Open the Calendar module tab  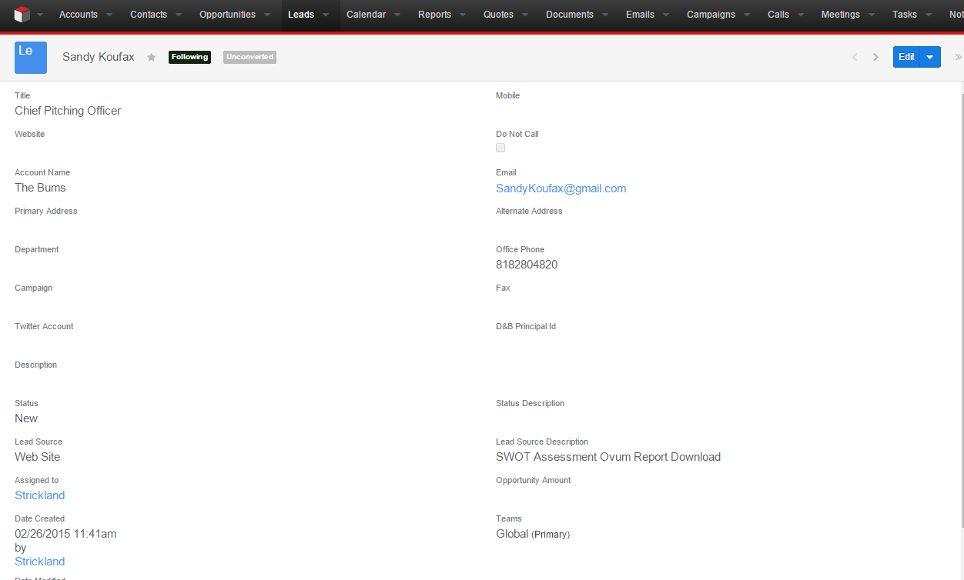[x=366, y=15]
